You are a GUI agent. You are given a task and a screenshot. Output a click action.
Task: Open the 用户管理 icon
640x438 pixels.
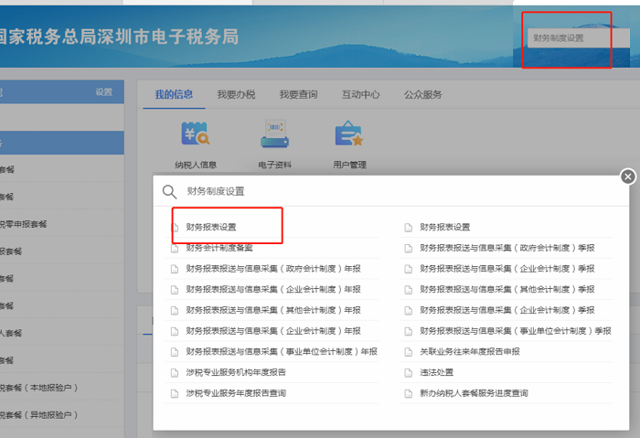pyautogui.click(x=349, y=135)
